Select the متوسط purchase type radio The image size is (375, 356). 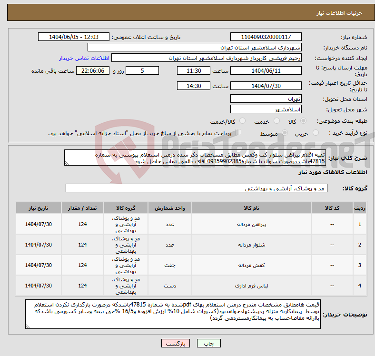point(285,133)
